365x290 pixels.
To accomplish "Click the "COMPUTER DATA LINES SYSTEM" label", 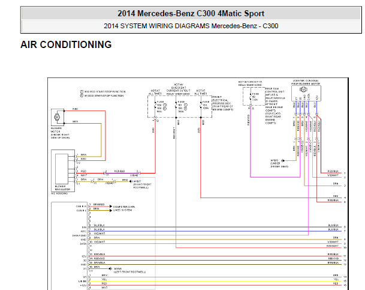I will click(x=124, y=208).
